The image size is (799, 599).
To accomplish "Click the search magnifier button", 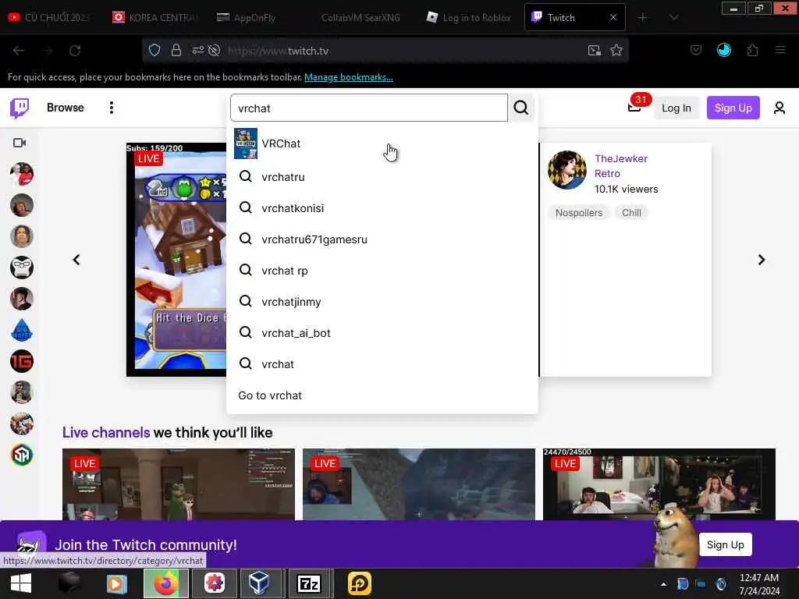I will coord(520,108).
